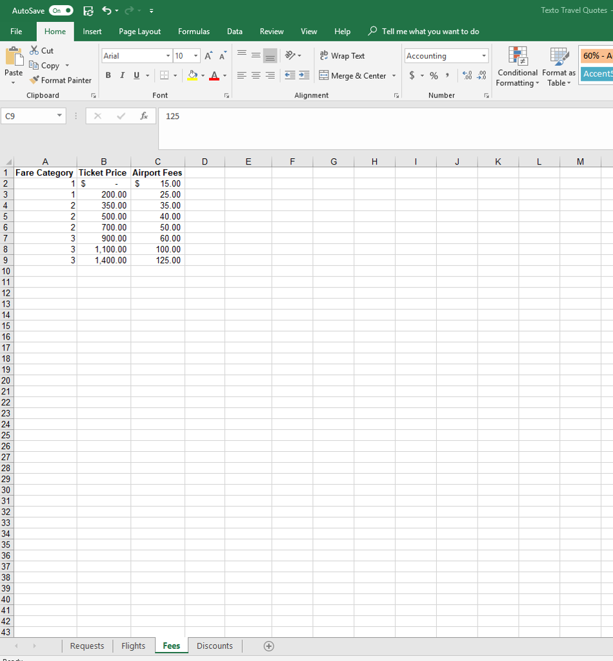Image resolution: width=613 pixels, height=661 pixels.
Task: Switch to the Insert tab
Action: [92, 32]
